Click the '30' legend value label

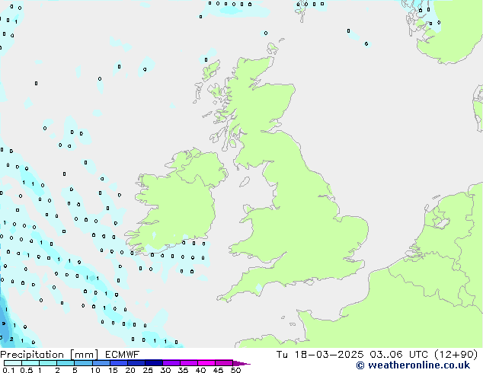coord(165,370)
